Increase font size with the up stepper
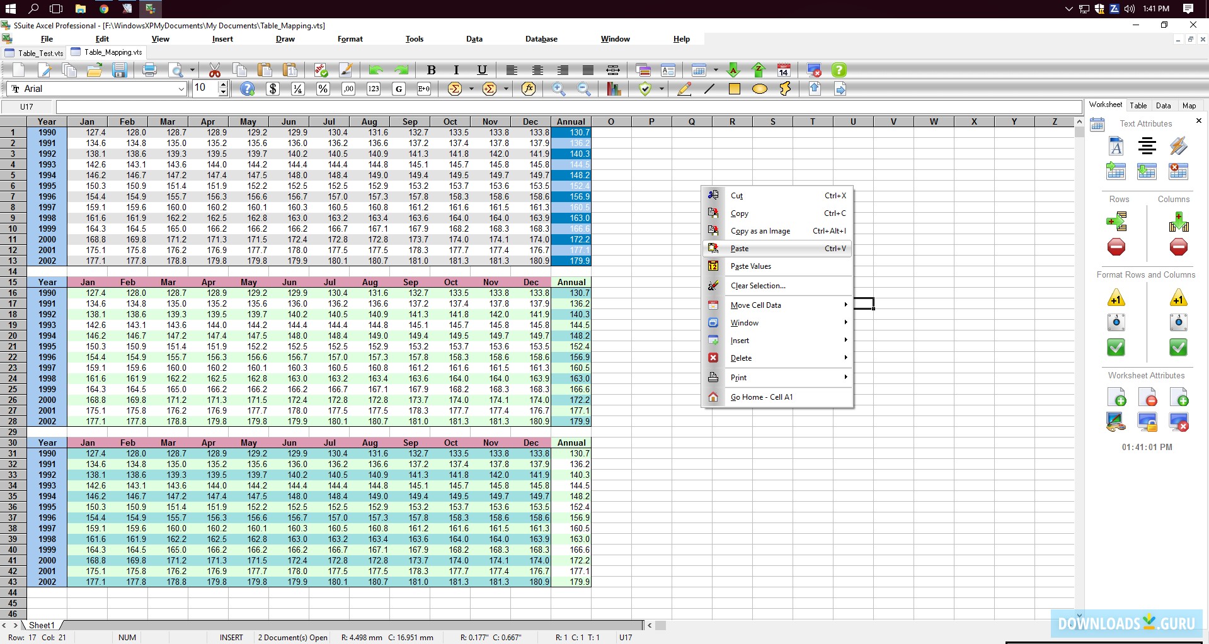1209x644 pixels. coord(222,84)
